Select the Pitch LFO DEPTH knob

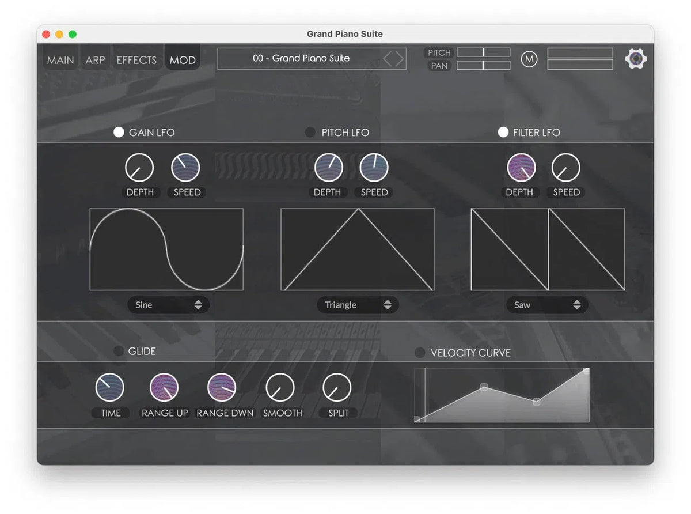point(327,167)
